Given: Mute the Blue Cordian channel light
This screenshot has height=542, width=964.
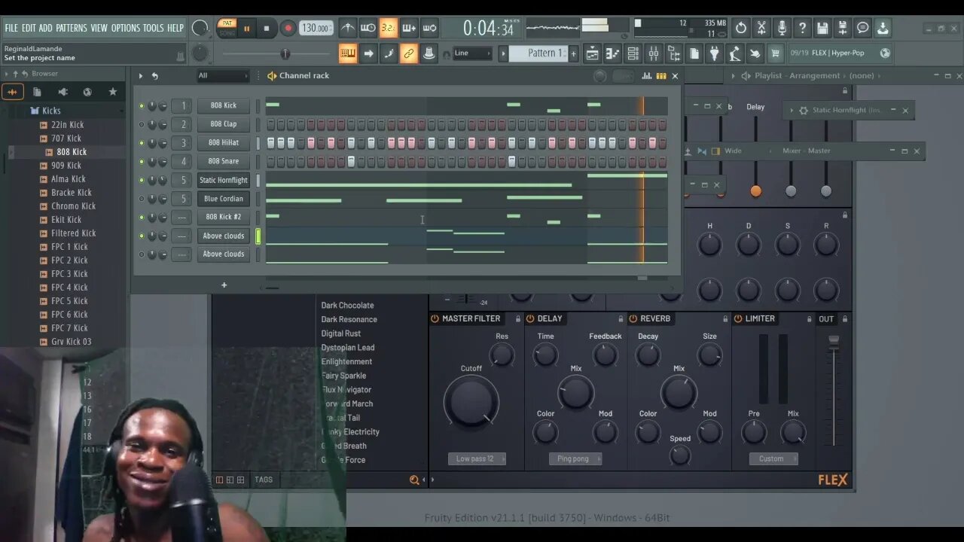Looking at the screenshot, I should point(141,199).
